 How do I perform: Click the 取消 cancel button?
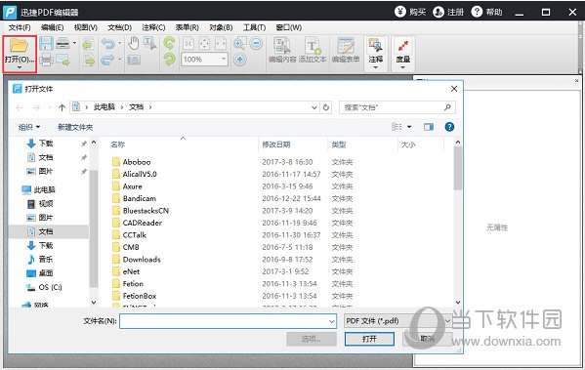pos(428,339)
